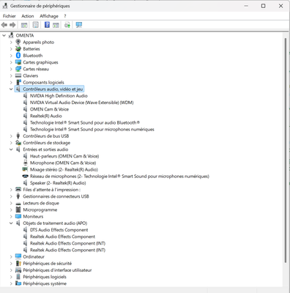Click the Contrôleurs de bus USB icon
This screenshot has width=290, height=293.
coord(18,136)
